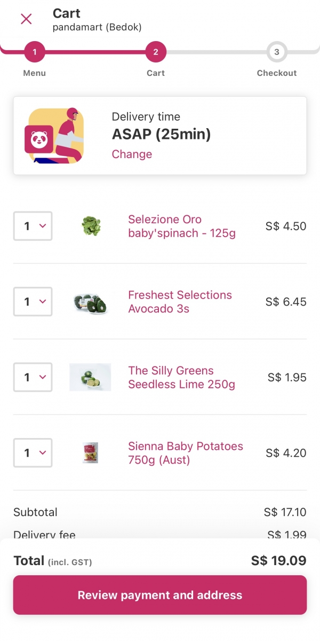Click the Change delivery time link
320x641 pixels.
[x=132, y=154]
